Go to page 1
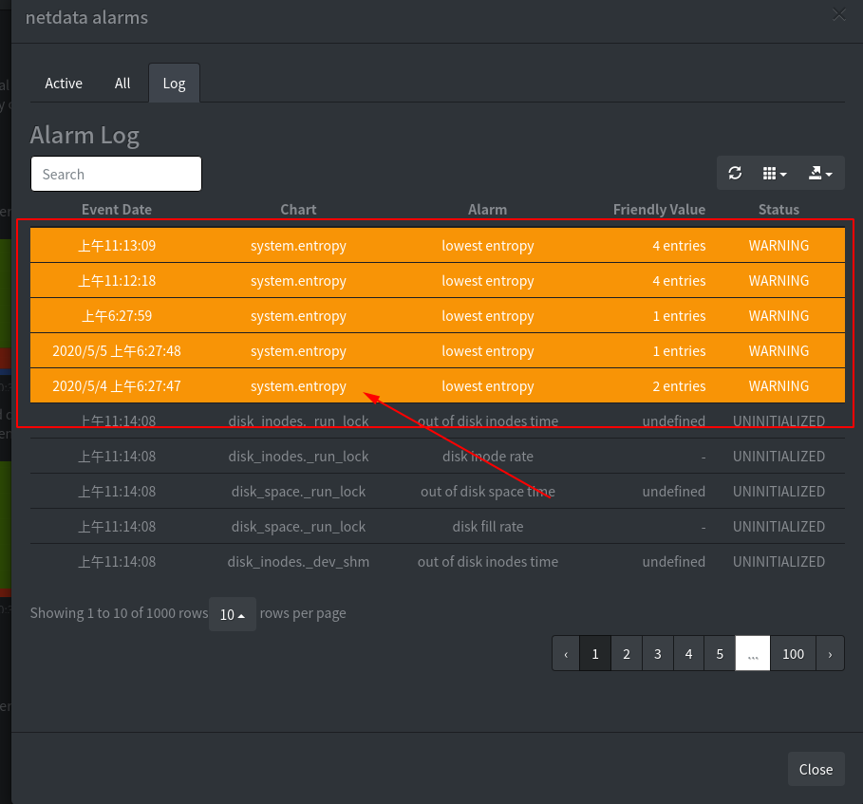This screenshot has width=863, height=804. tap(595, 654)
